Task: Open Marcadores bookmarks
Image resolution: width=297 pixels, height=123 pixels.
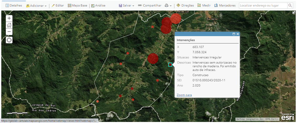Action: [225, 6]
